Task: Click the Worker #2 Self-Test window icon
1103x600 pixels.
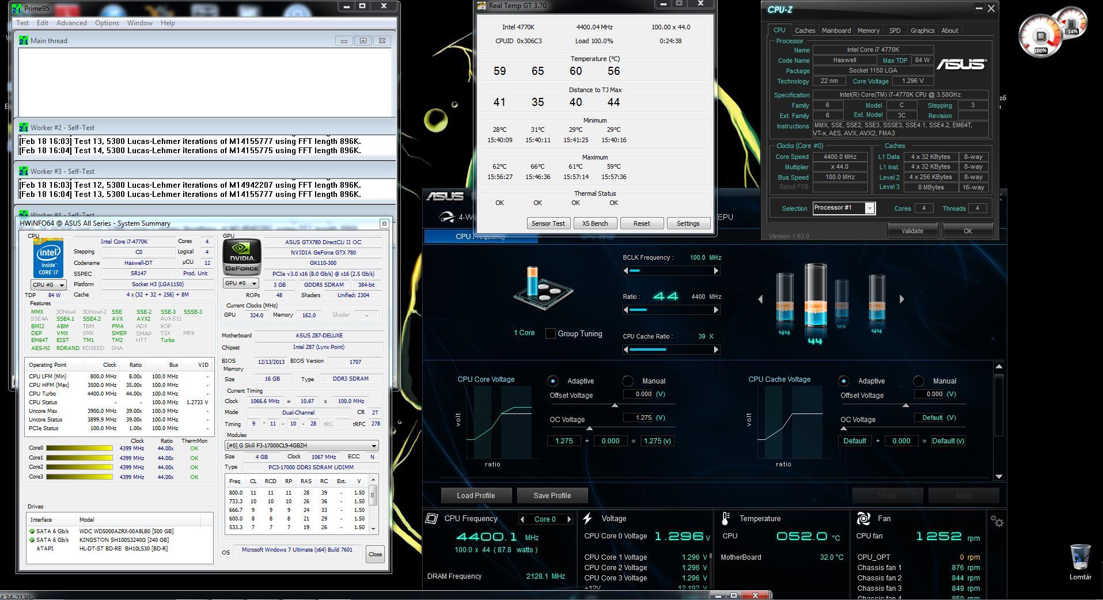Action: 24,127
